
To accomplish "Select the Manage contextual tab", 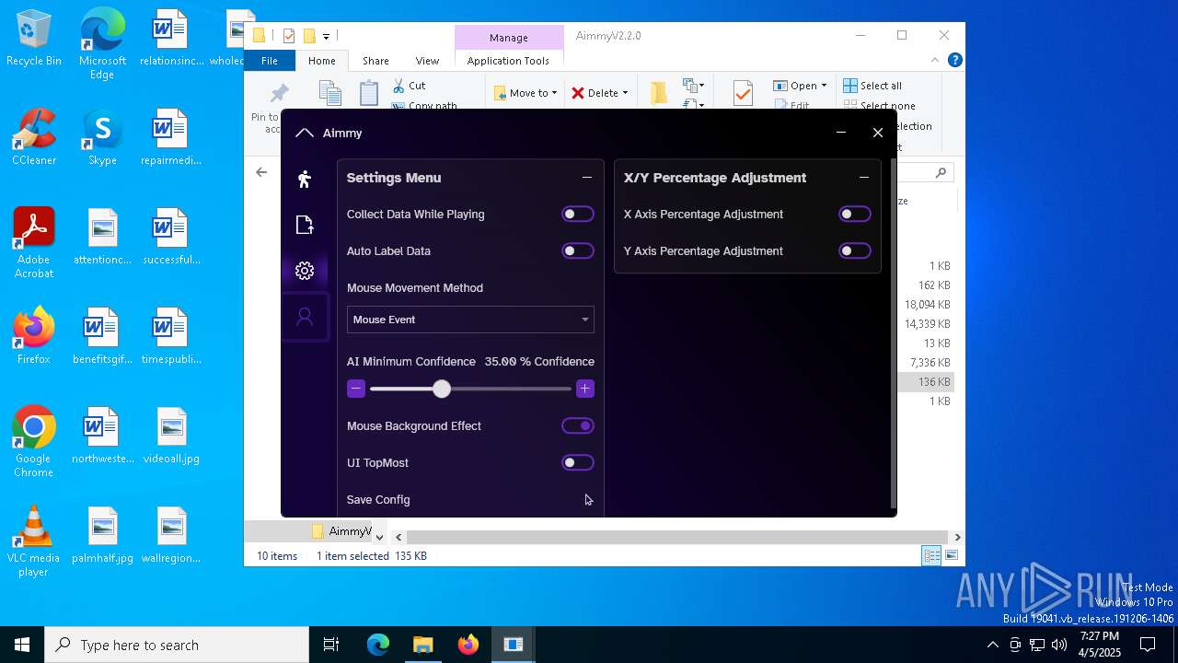I will point(509,38).
